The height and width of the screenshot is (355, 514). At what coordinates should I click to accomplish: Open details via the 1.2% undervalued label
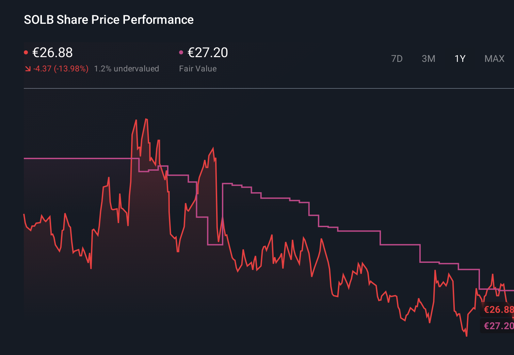tap(127, 68)
